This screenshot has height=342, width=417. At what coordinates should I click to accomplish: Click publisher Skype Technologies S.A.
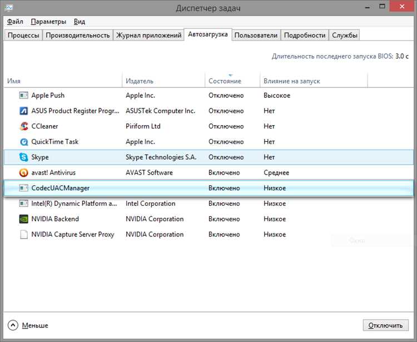point(161,157)
